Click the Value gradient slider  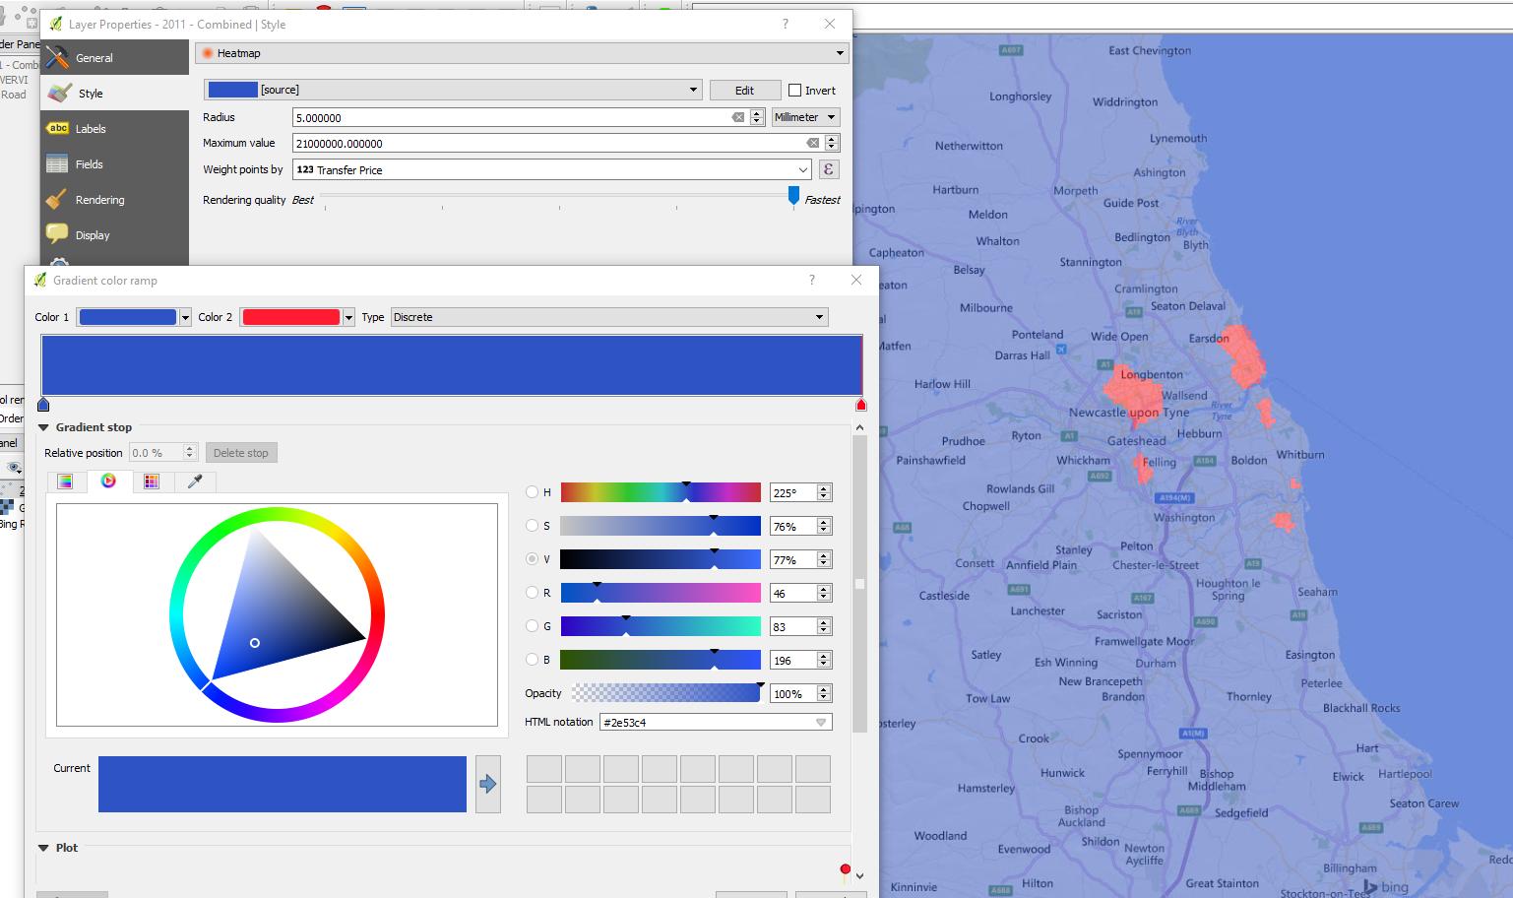[661, 559]
